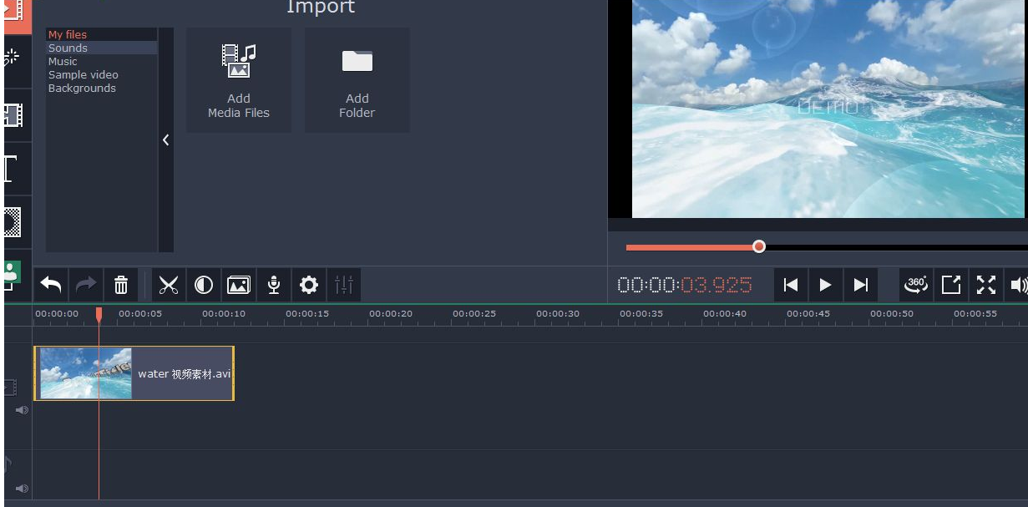Image resolution: width=1028 pixels, height=507 pixels.
Task: Click the preview seek bar handle
Action: pyautogui.click(x=758, y=246)
